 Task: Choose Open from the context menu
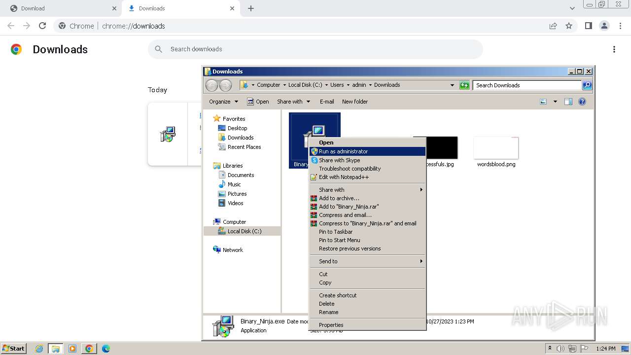pyautogui.click(x=367, y=142)
